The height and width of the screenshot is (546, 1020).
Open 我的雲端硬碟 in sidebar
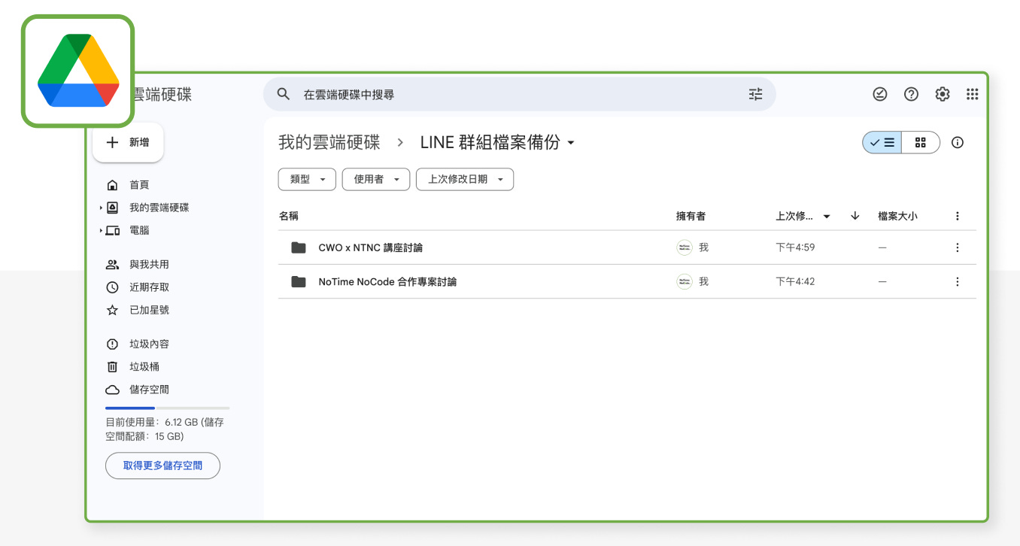point(159,208)
